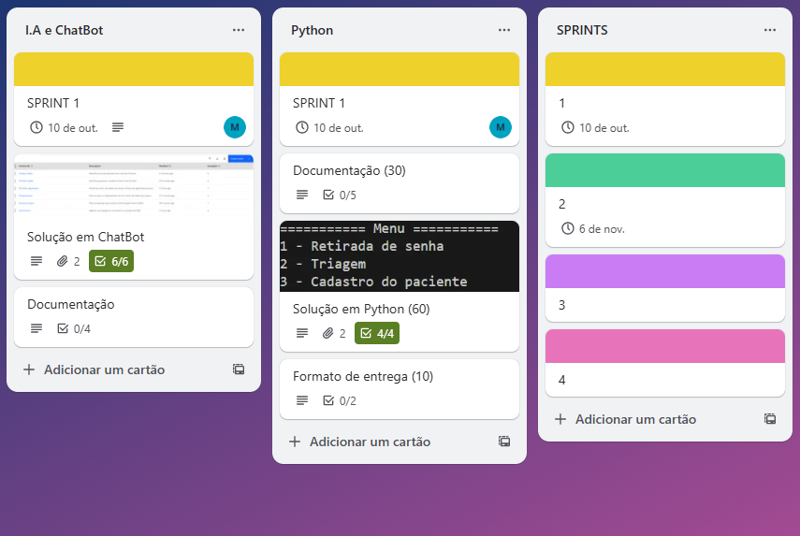This screenshot has width=800, height=536.
Task: Open SPRINTS list three-dots menu
Action: tap(770, 30)
